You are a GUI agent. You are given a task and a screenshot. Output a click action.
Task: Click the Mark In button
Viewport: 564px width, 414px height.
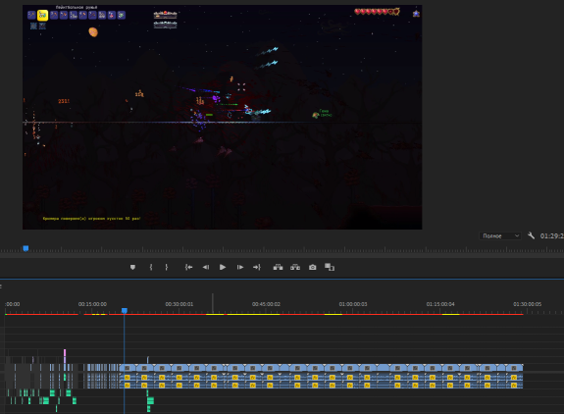[x=151, y=267]
